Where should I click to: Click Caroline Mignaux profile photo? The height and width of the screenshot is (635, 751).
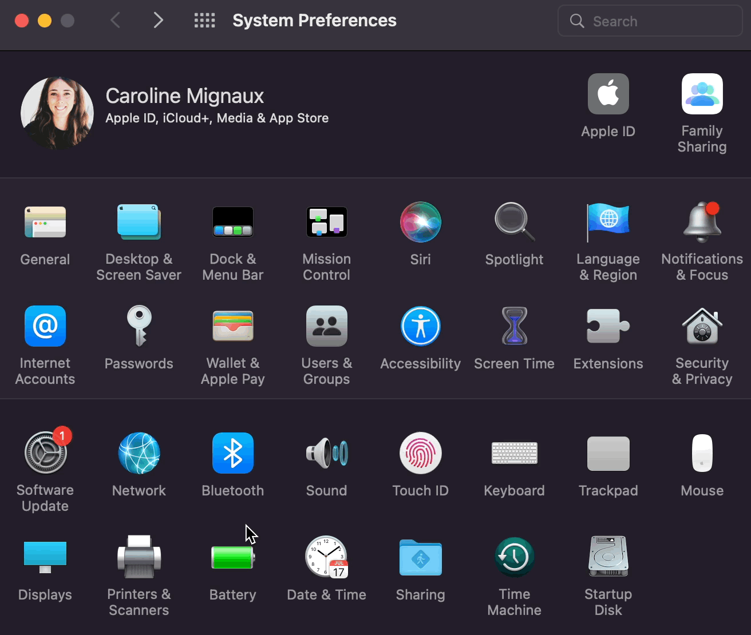coord(57,113)
